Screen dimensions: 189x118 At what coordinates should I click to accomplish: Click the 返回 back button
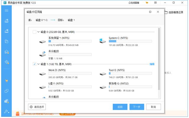click(x=120, y=107)
